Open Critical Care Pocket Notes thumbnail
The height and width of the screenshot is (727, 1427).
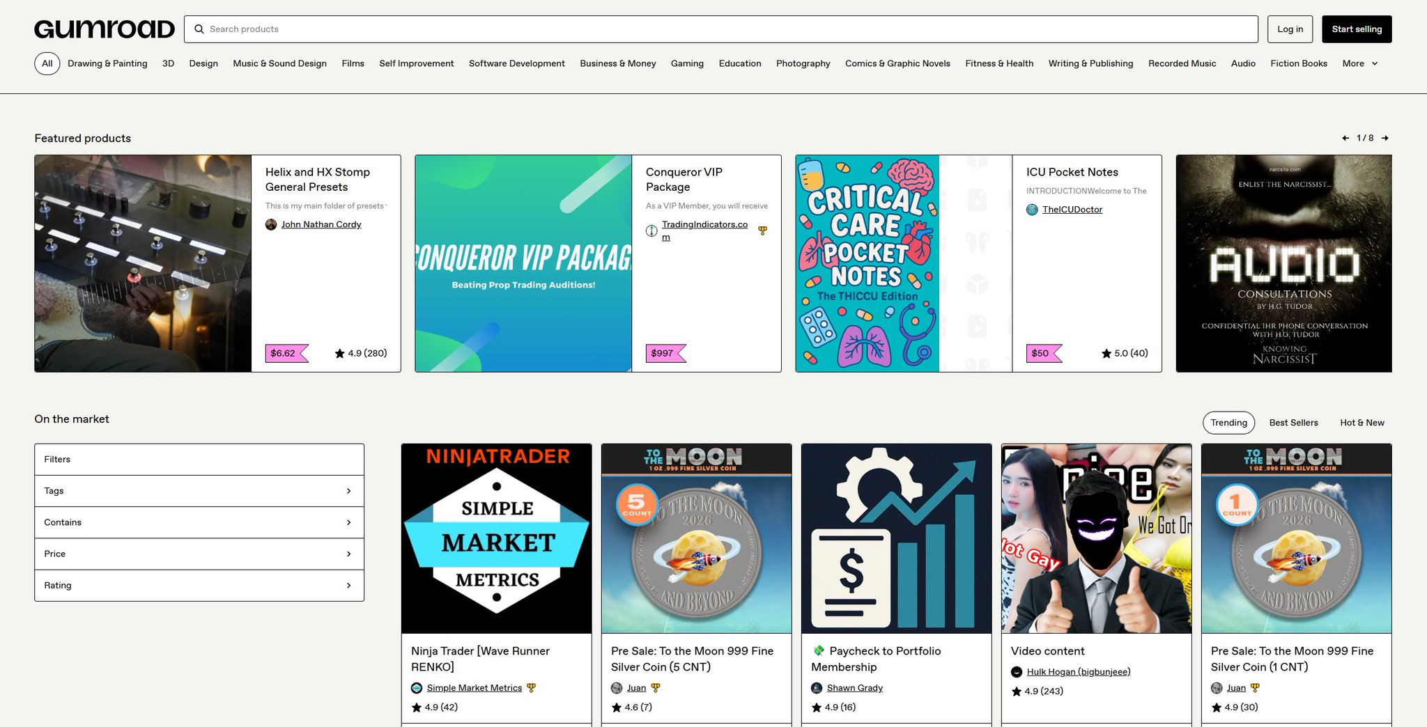pyautogui.click(x=904, y=263)
